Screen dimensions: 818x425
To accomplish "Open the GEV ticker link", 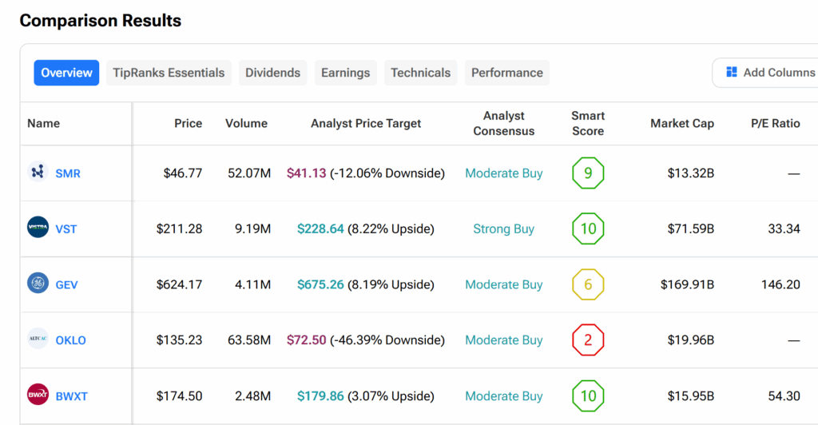I will [67, 284].
